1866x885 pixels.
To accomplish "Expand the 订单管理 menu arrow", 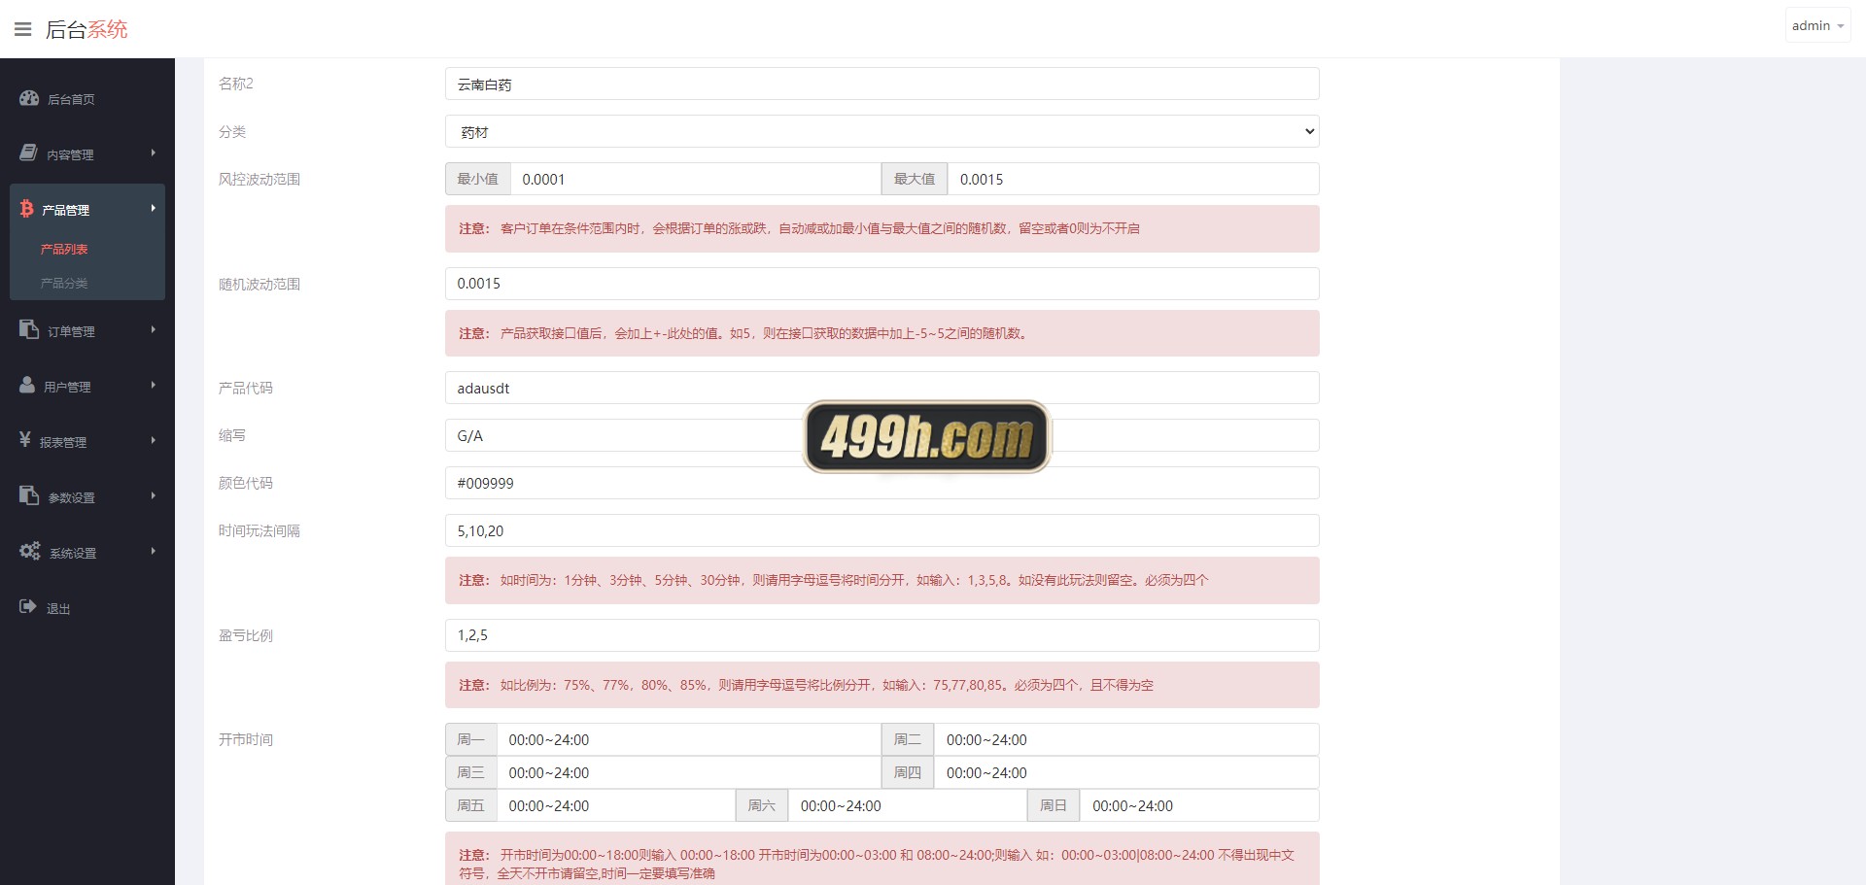I will pyautogui.click(x=153, y=330).
